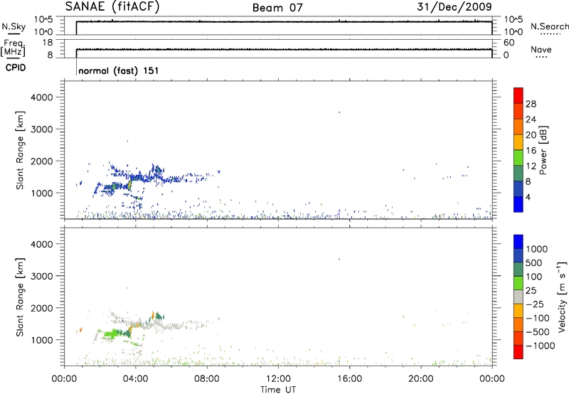Screen dimensions: 569x394
Task: Click the 08:00 time tick label
Action: [x=207, y=379]
